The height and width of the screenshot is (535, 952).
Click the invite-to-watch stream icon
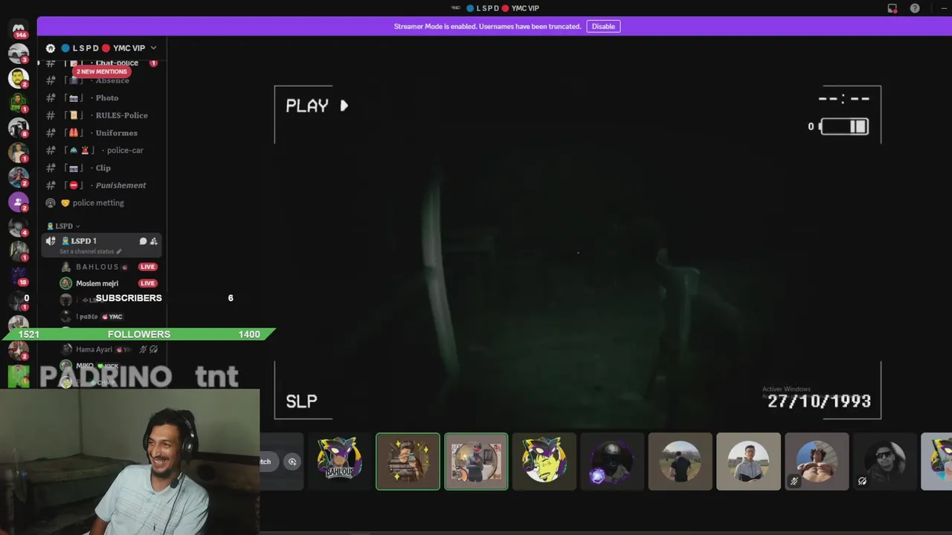(x=292, y=461)
